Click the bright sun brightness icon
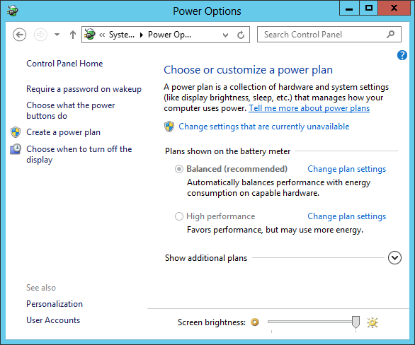The height and width of the screenshot is (345, 415). click(x=372, y=322)
